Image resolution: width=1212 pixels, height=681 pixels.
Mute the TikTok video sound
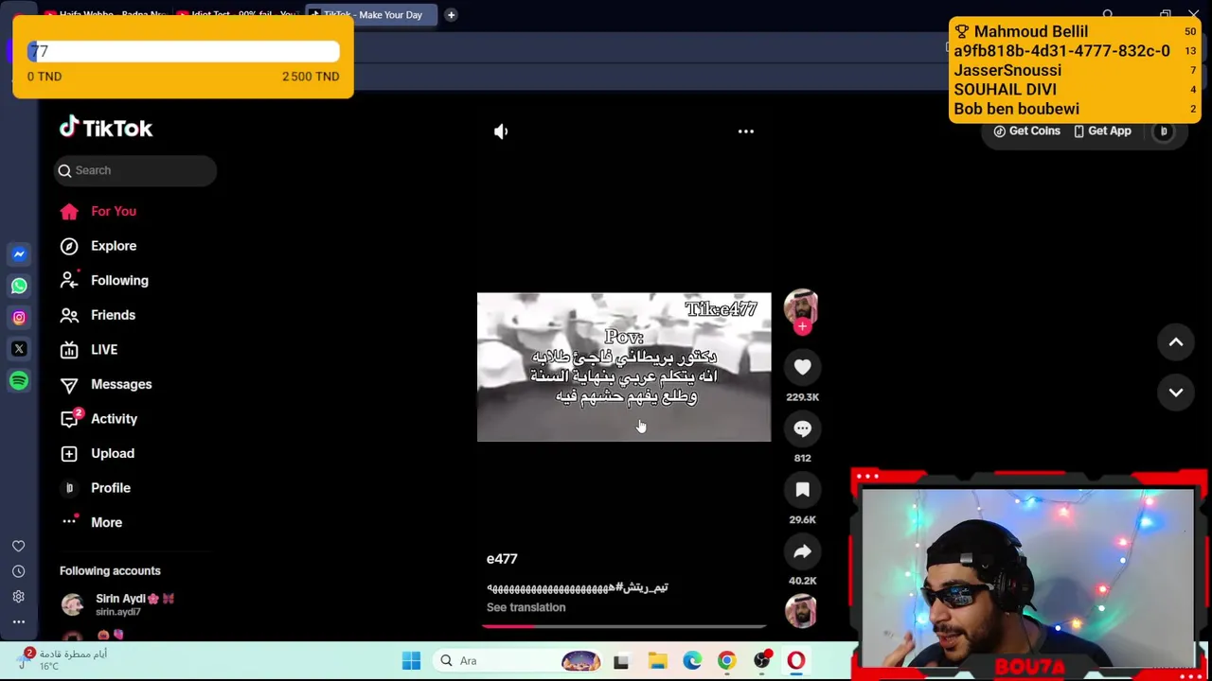coord(501,131)
